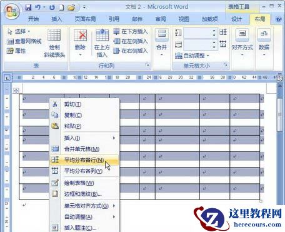Open 边框和底纹(B)... dialog
This screenshot has width=285, height=232.
click(x=84, y=194)
